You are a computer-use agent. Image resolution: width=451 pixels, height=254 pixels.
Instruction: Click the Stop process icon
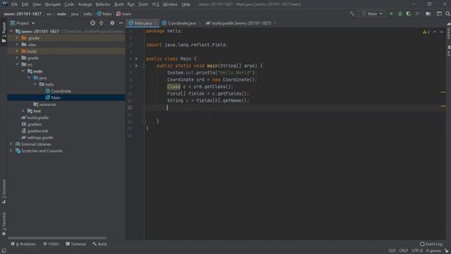coord(417,13)
